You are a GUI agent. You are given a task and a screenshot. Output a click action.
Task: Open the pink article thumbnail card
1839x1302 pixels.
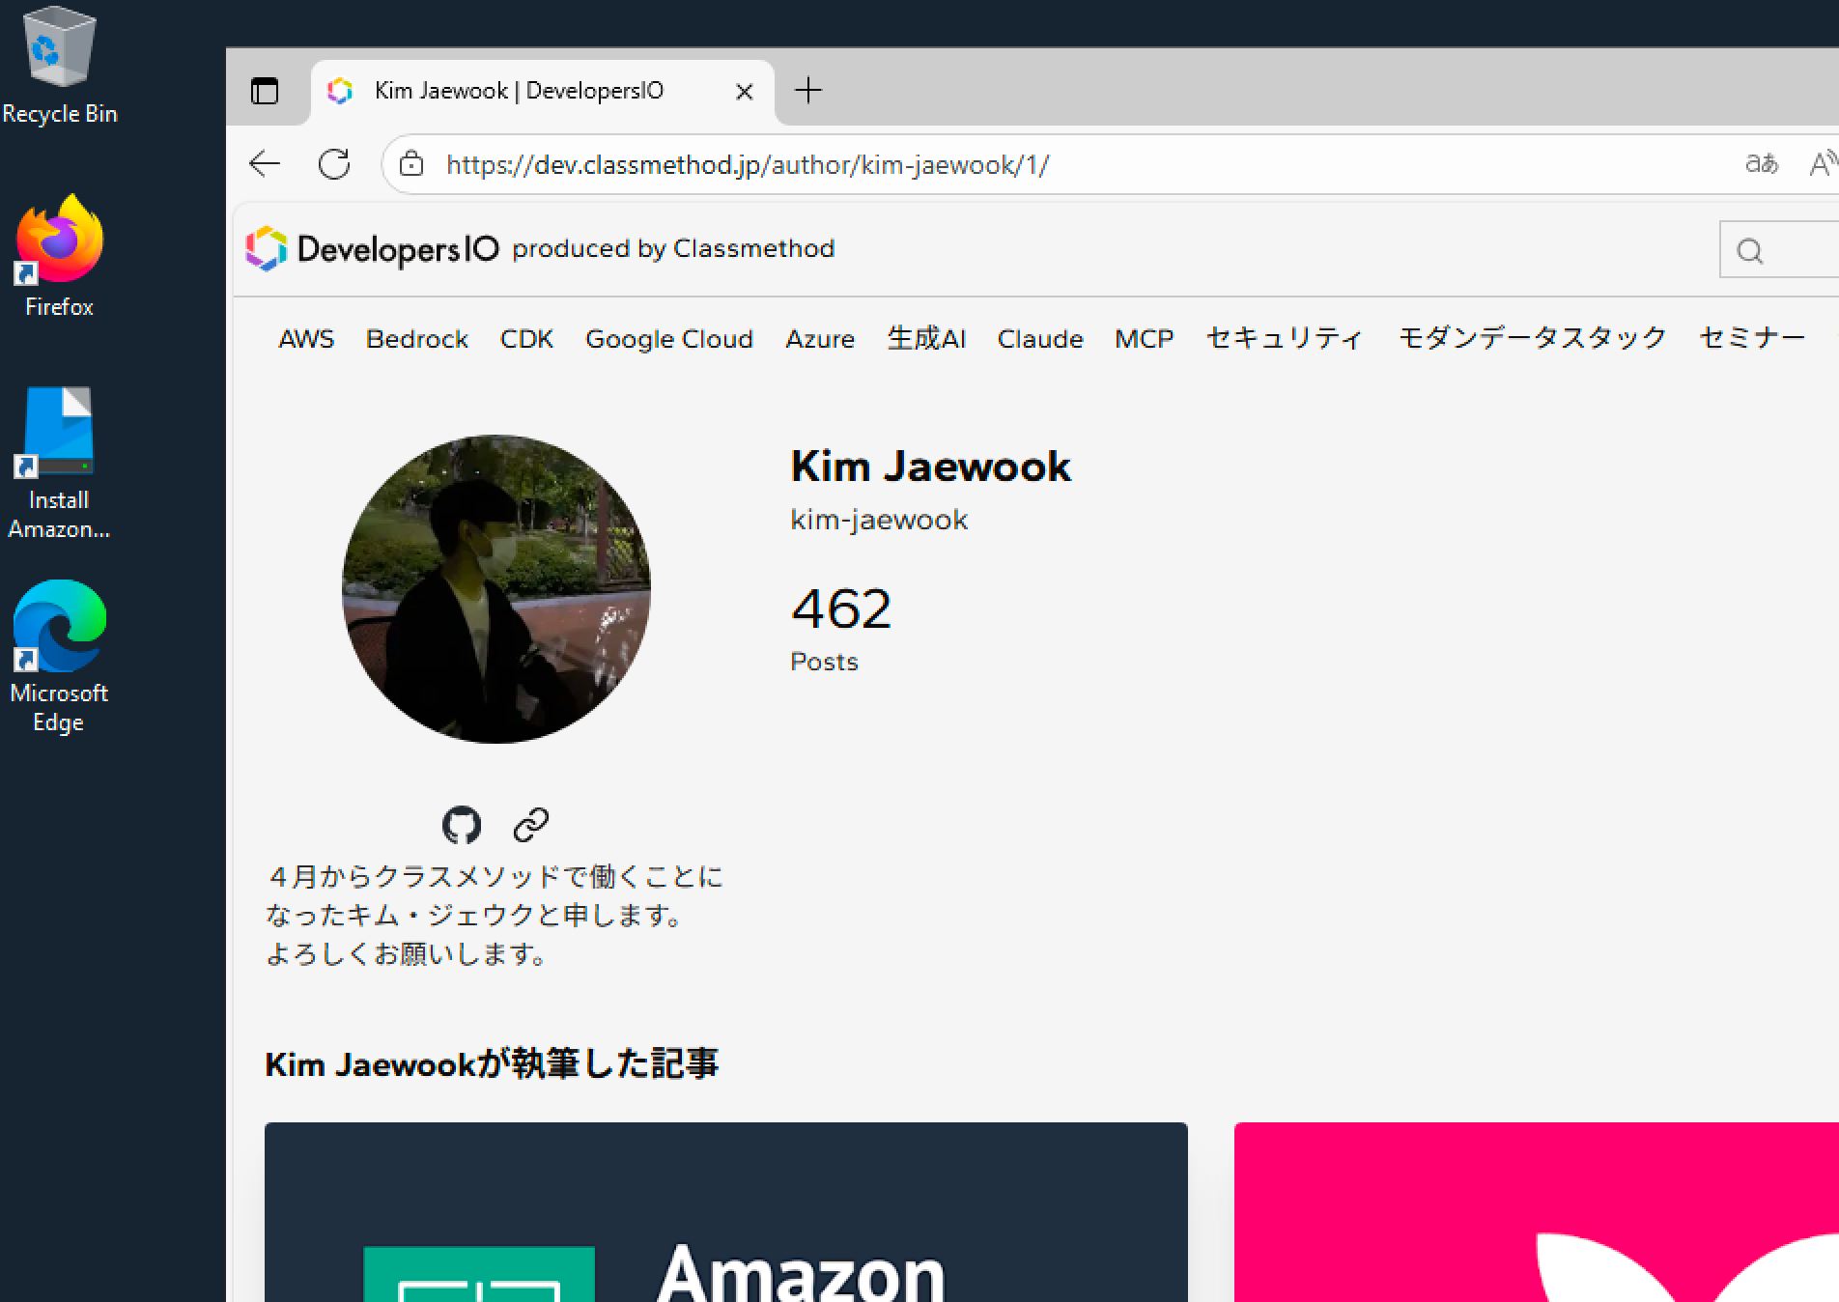coord(1537,1212)
